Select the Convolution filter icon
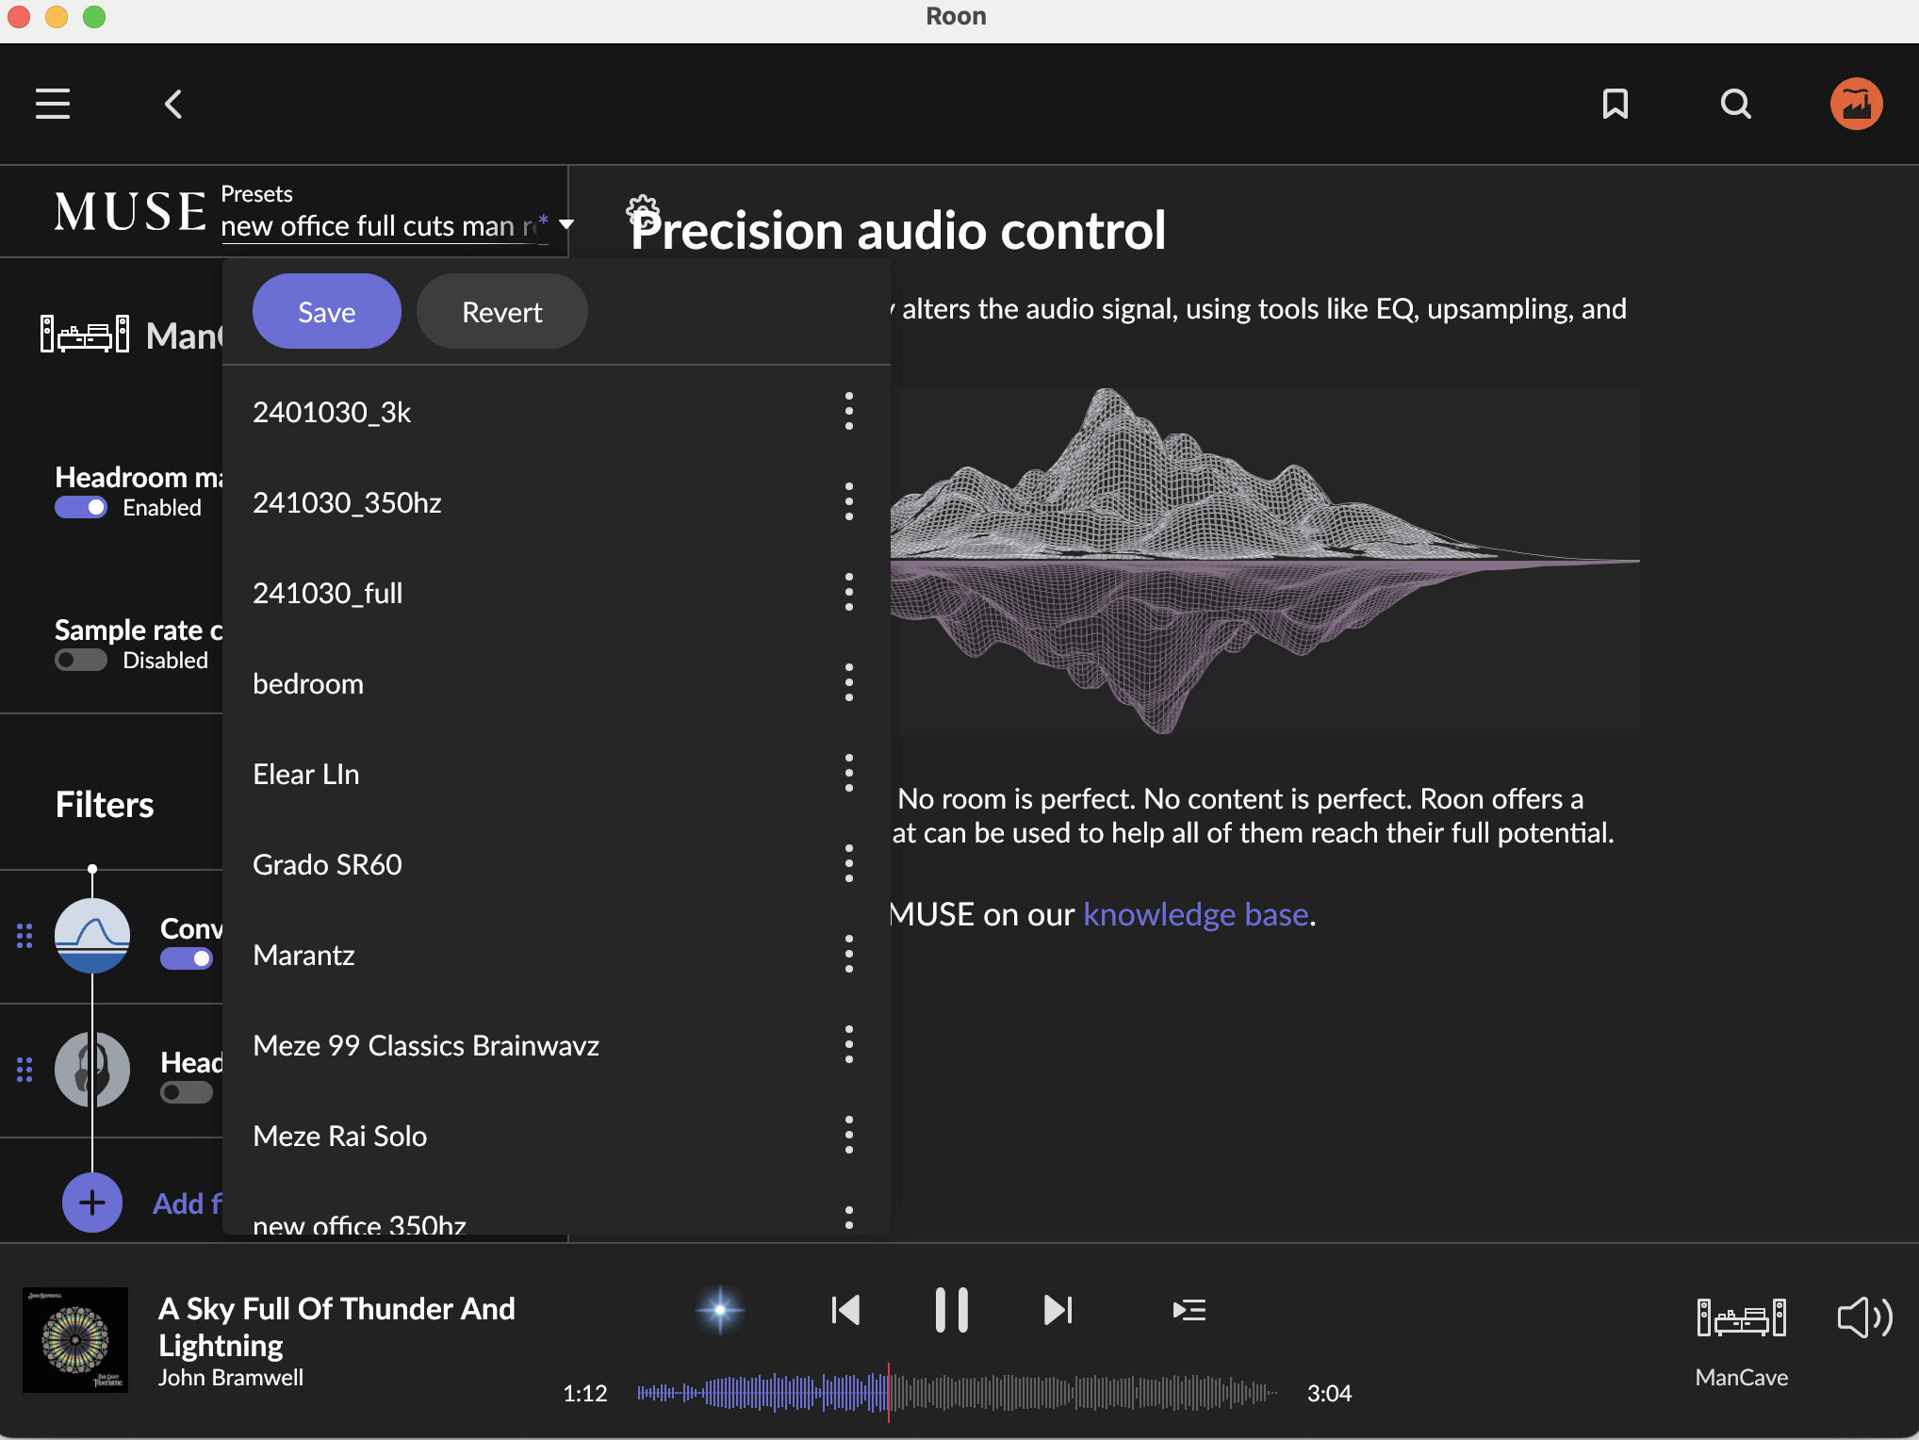The image size is (1919, 1440). pyautogui.click(x=92, y=936)
